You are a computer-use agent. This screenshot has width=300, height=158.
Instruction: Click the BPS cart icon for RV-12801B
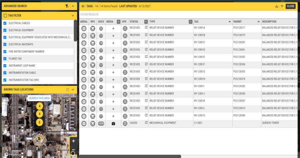(x=93, y=35)
